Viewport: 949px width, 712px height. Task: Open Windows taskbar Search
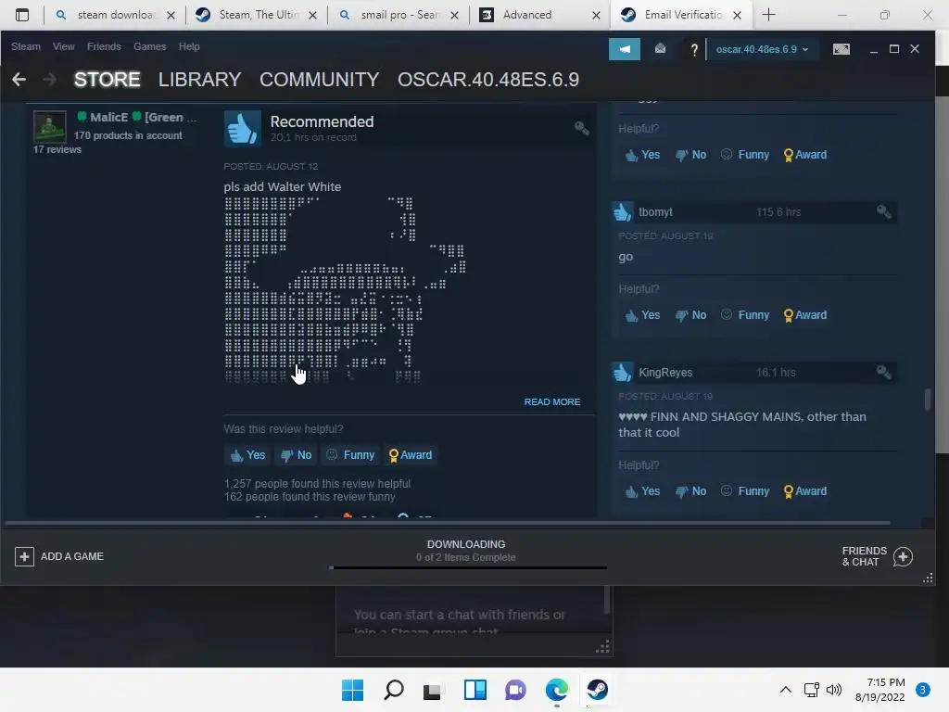[x=393, y=690]
